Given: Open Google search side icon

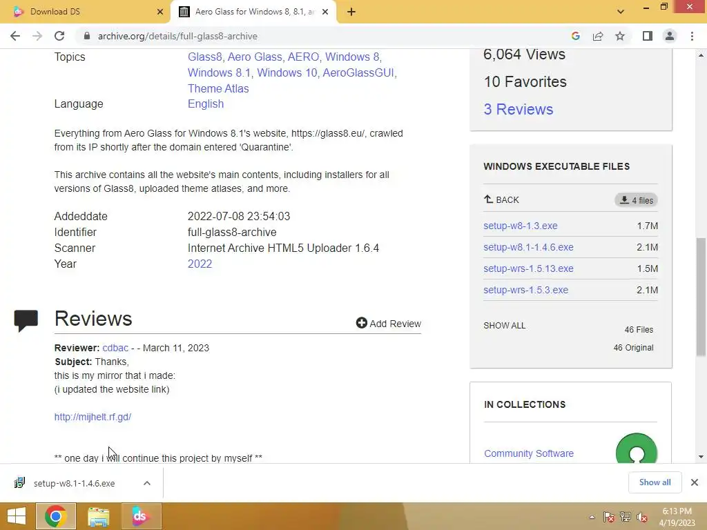Looking at the screenshot, I should tap(576, 36).
